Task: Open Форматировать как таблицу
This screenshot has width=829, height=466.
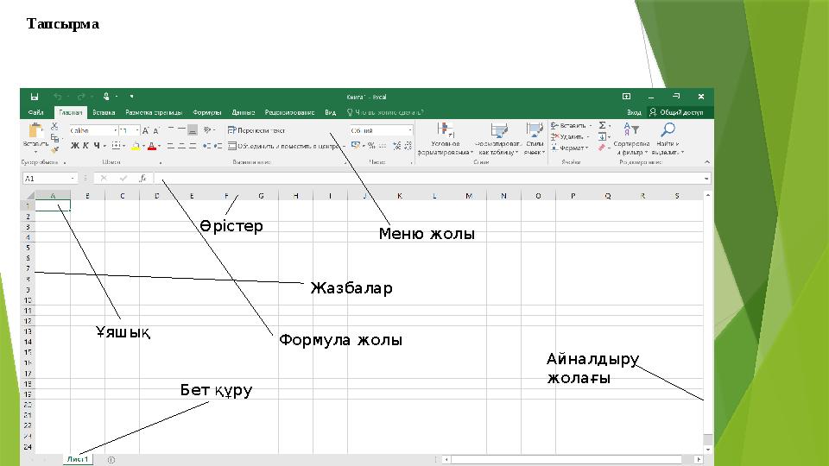Action: 497,139
